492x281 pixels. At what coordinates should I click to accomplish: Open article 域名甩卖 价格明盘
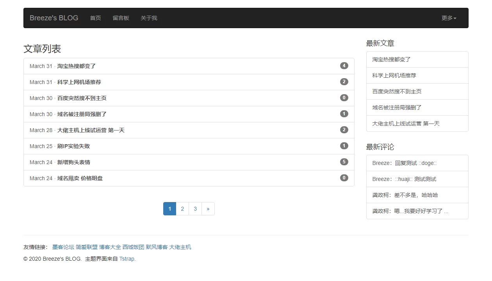80,178
